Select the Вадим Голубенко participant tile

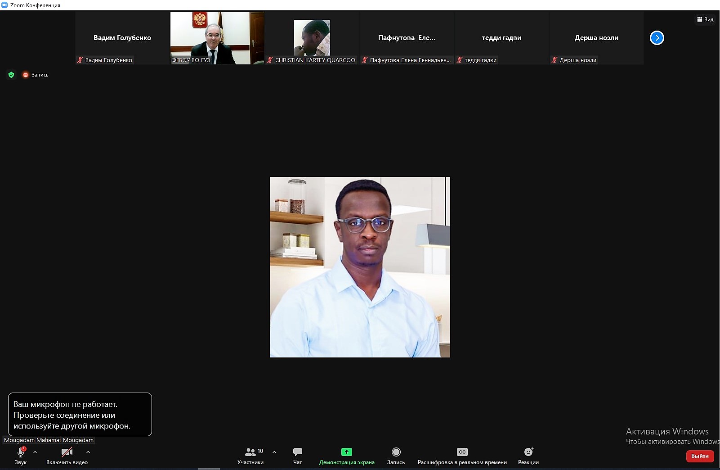pyautogui.click(x=122, y=38)
